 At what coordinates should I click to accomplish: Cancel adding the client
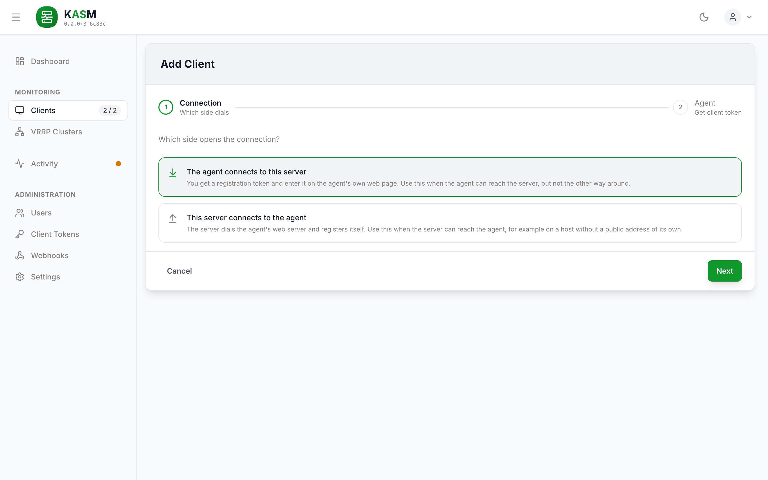(x=179, y=271)
